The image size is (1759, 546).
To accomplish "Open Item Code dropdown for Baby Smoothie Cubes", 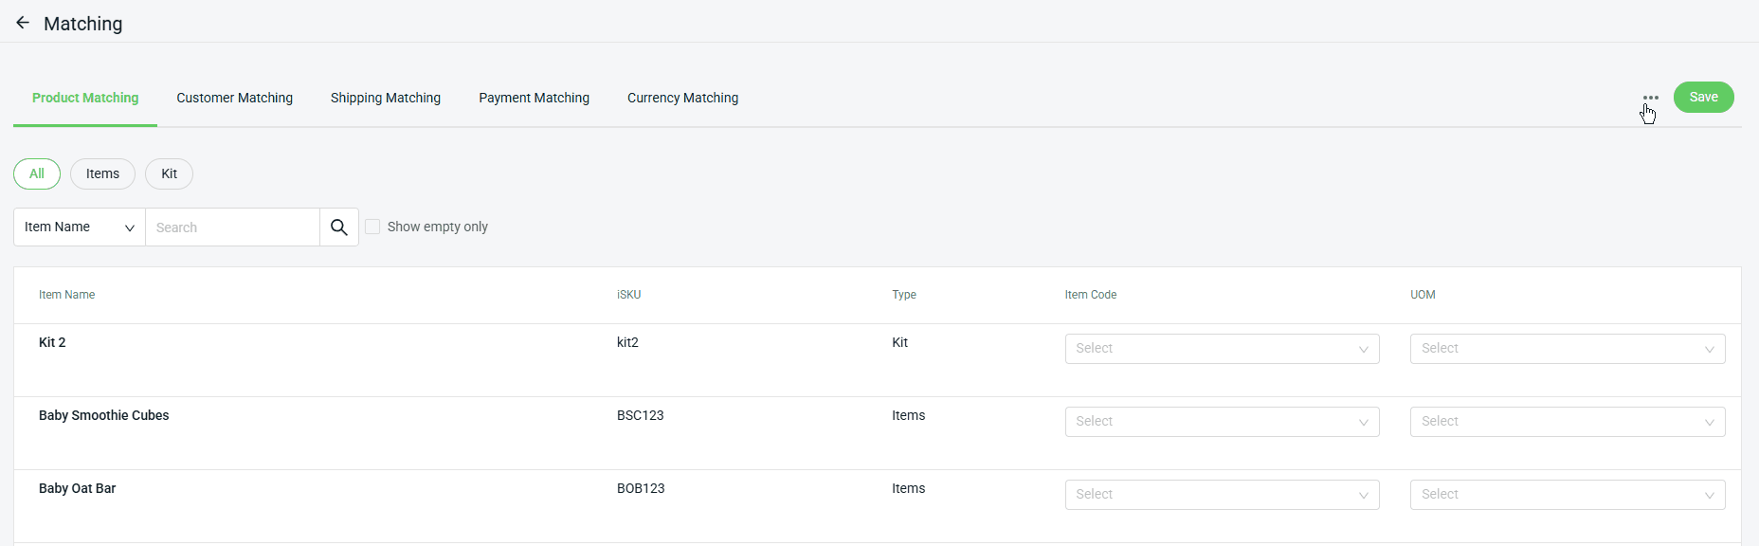I will [1222, 422].
